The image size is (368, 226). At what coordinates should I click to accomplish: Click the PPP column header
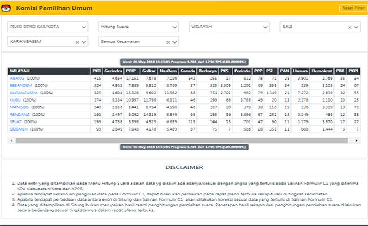(x=258, y=71)
